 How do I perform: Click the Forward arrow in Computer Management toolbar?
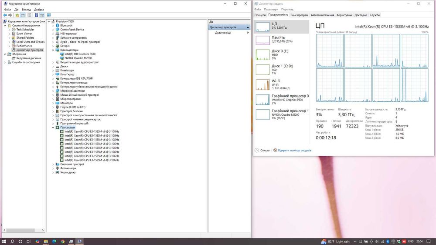10,15
